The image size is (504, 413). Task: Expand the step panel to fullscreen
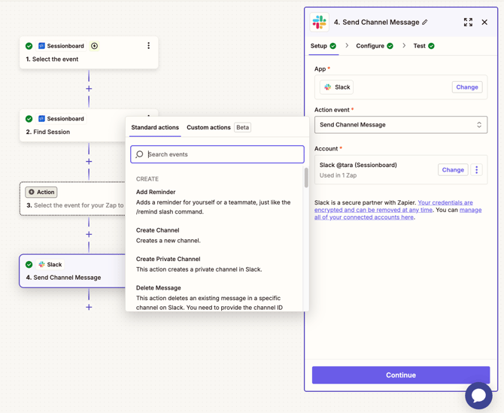coord(468,22)
